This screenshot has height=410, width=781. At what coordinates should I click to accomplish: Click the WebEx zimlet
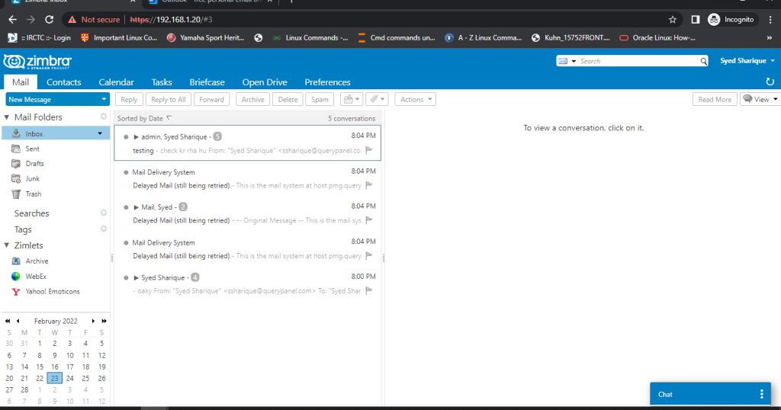pos(36,277)
